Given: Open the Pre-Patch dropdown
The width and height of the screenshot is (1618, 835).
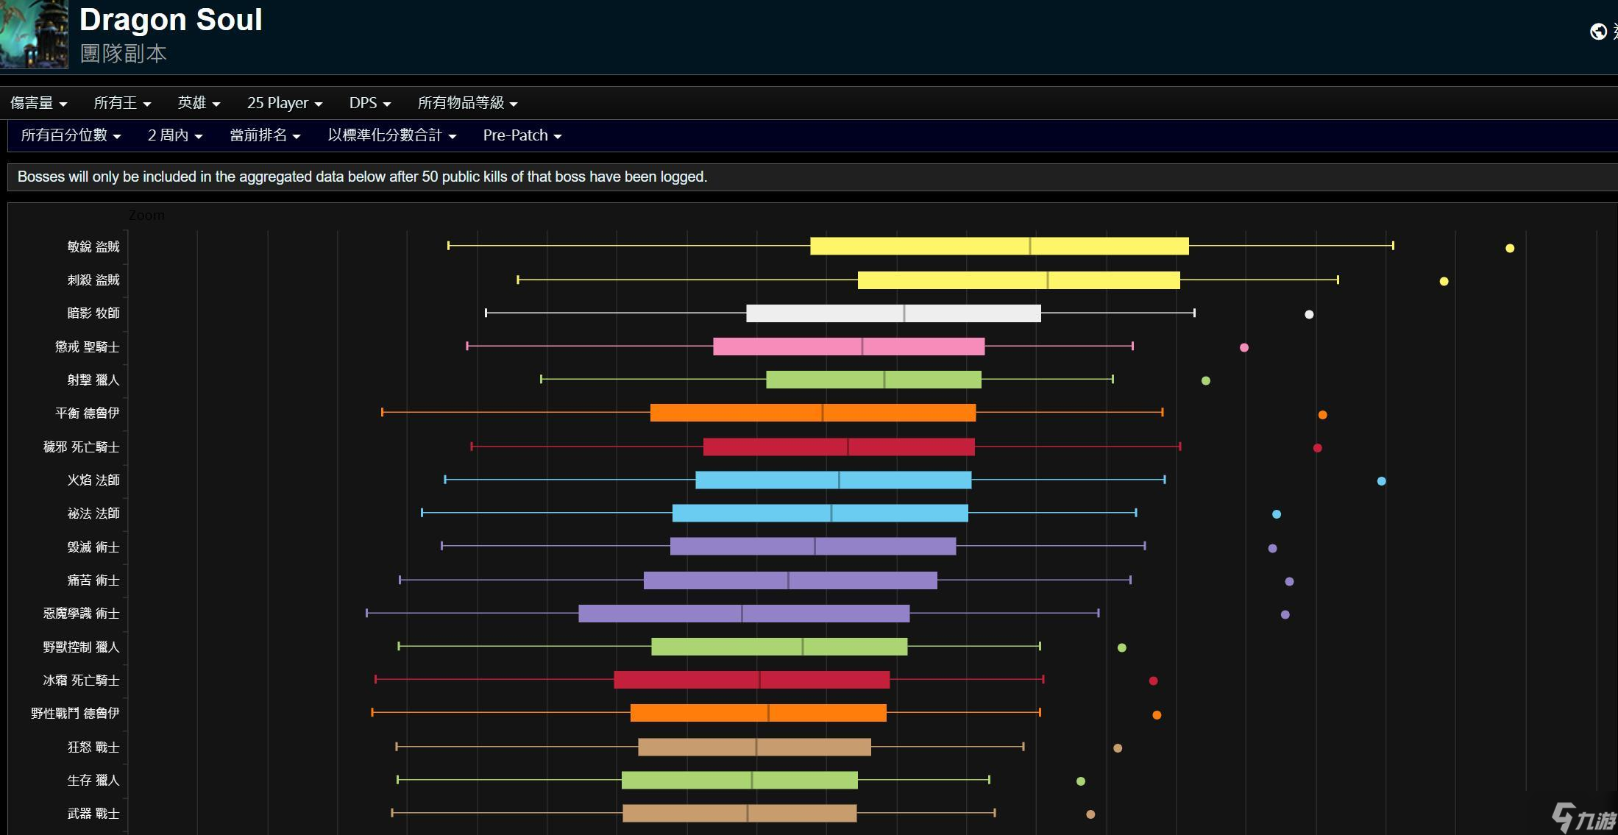Looking at the screenshot, I should tap(522, 135).
